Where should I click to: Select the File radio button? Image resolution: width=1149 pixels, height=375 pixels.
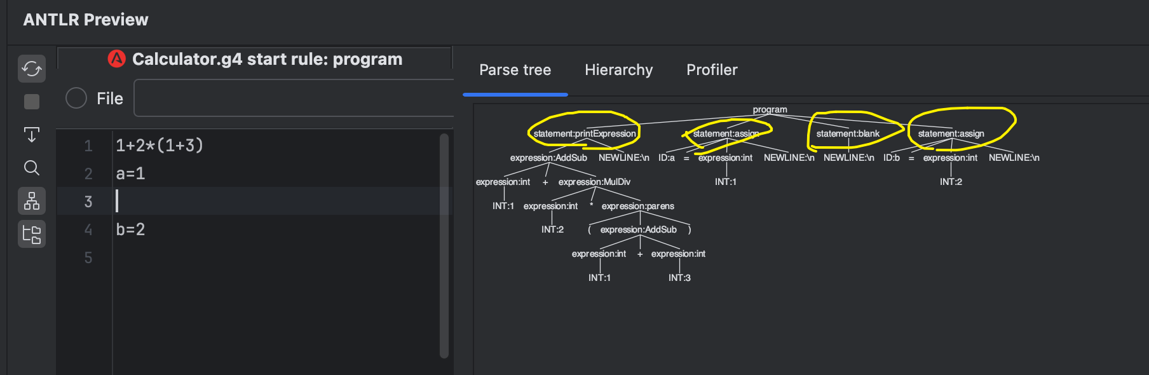[x=76, y=98]
